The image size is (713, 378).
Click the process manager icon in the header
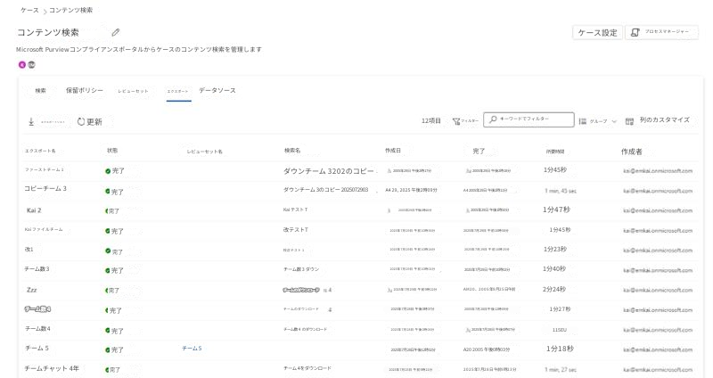point(635,32)
